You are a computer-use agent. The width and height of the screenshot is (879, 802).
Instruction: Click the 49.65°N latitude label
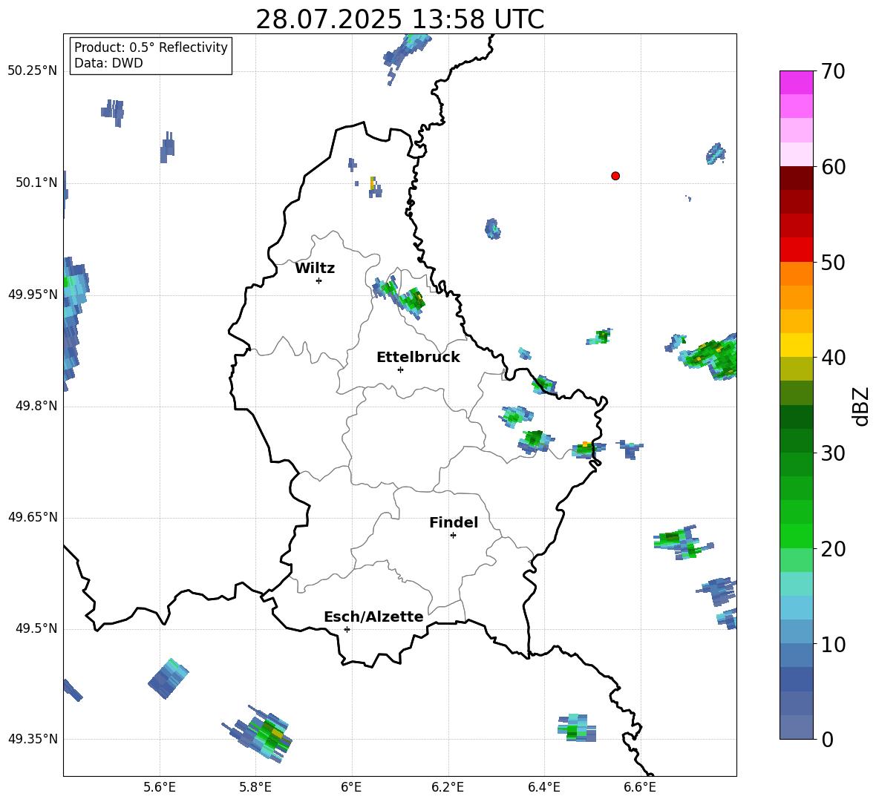[x=32, y=517]
